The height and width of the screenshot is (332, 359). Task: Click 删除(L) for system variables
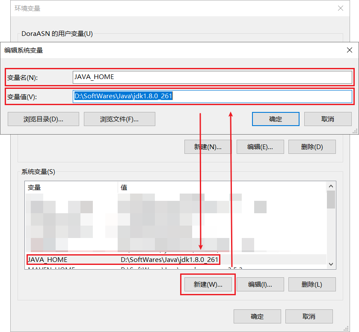point(312,285)
